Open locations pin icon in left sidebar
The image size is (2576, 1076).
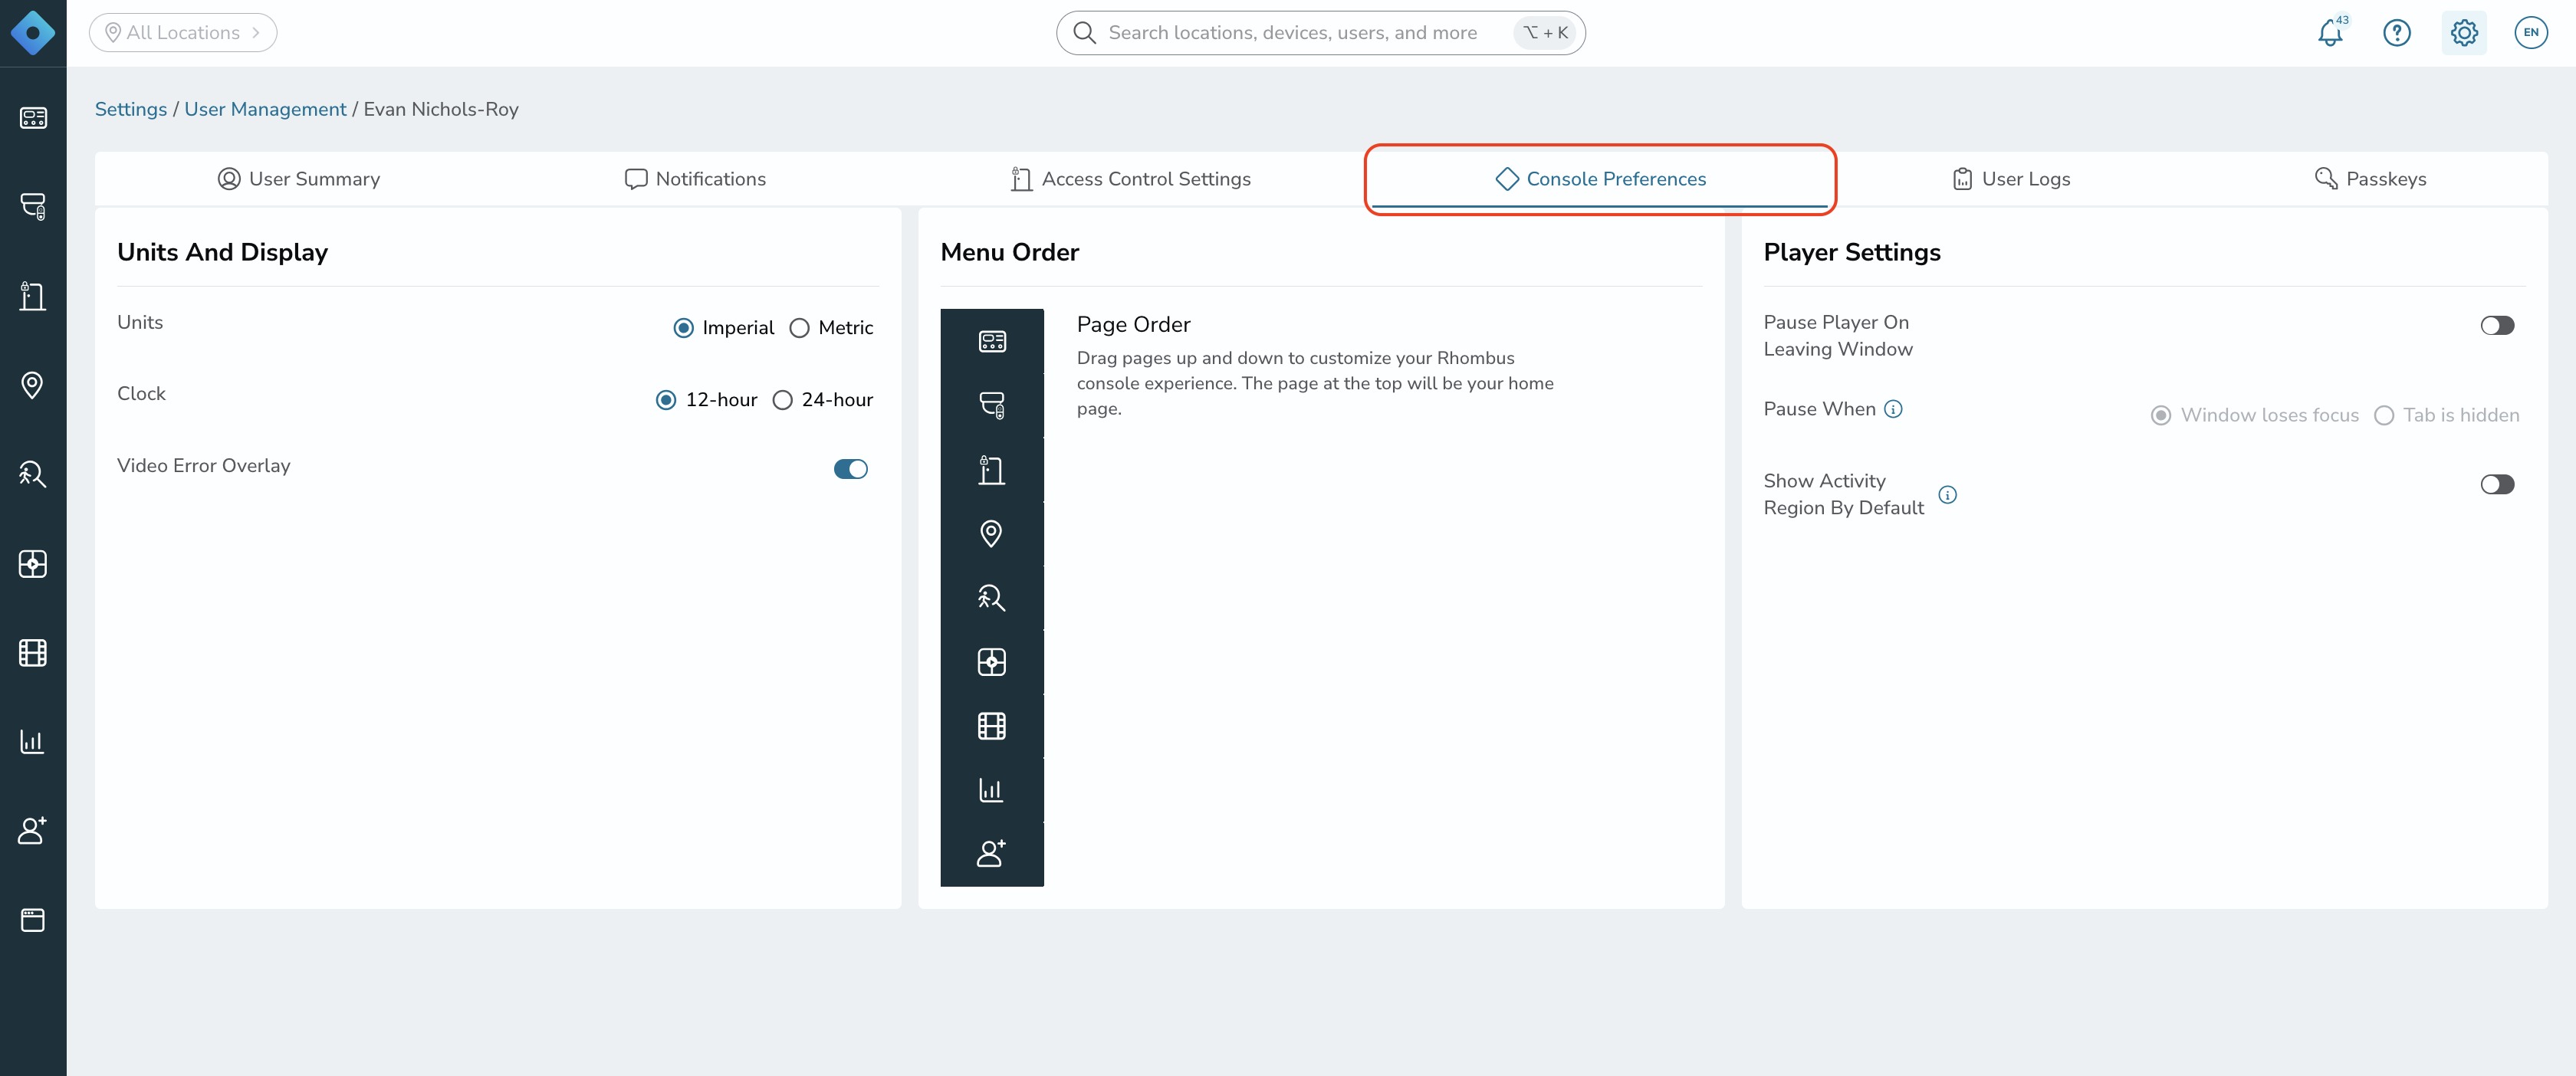33,385
